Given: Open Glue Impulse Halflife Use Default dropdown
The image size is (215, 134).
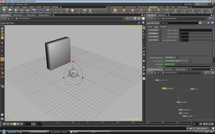Looking at the screenshot, I should point(155,40).
